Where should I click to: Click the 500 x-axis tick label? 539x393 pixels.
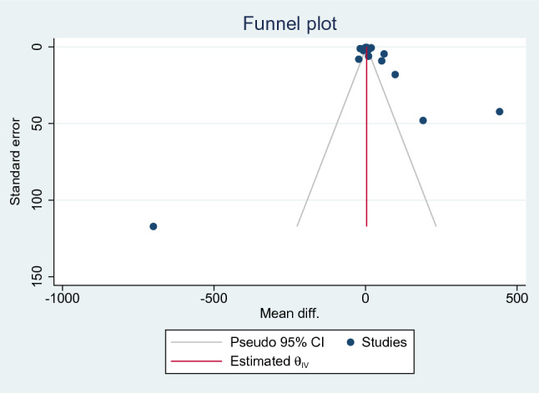[x=516, y=298]
